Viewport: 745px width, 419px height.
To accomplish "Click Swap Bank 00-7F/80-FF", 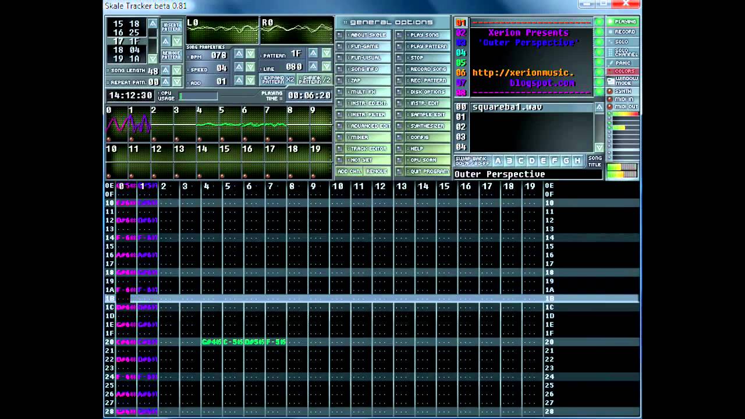I will pos(472,161).
